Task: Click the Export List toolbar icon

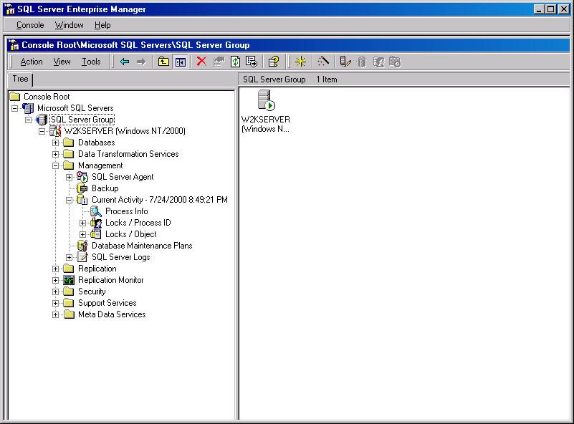Action: click(251, 62)
